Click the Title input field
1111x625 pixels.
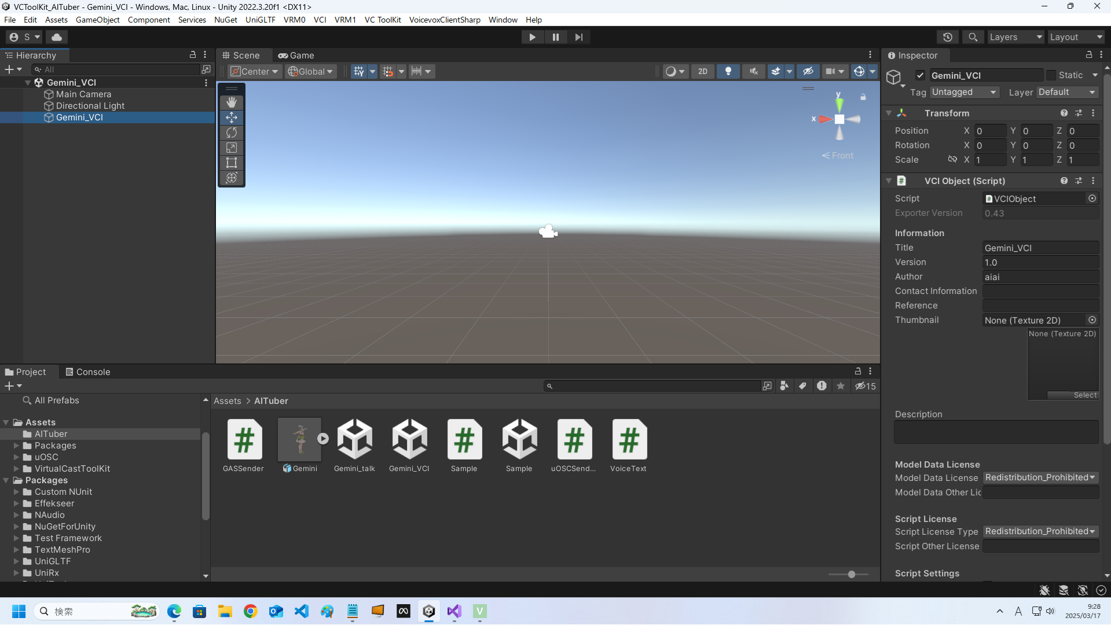pos(1040,248)
